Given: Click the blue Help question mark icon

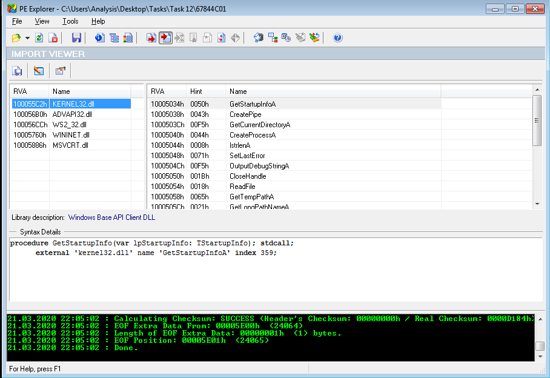Looking at the screenshot, I should click(338, 38).
